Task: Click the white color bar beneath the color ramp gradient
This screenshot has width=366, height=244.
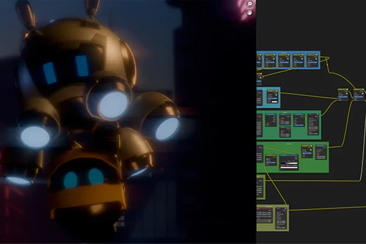Action: (x=289, y=168)
